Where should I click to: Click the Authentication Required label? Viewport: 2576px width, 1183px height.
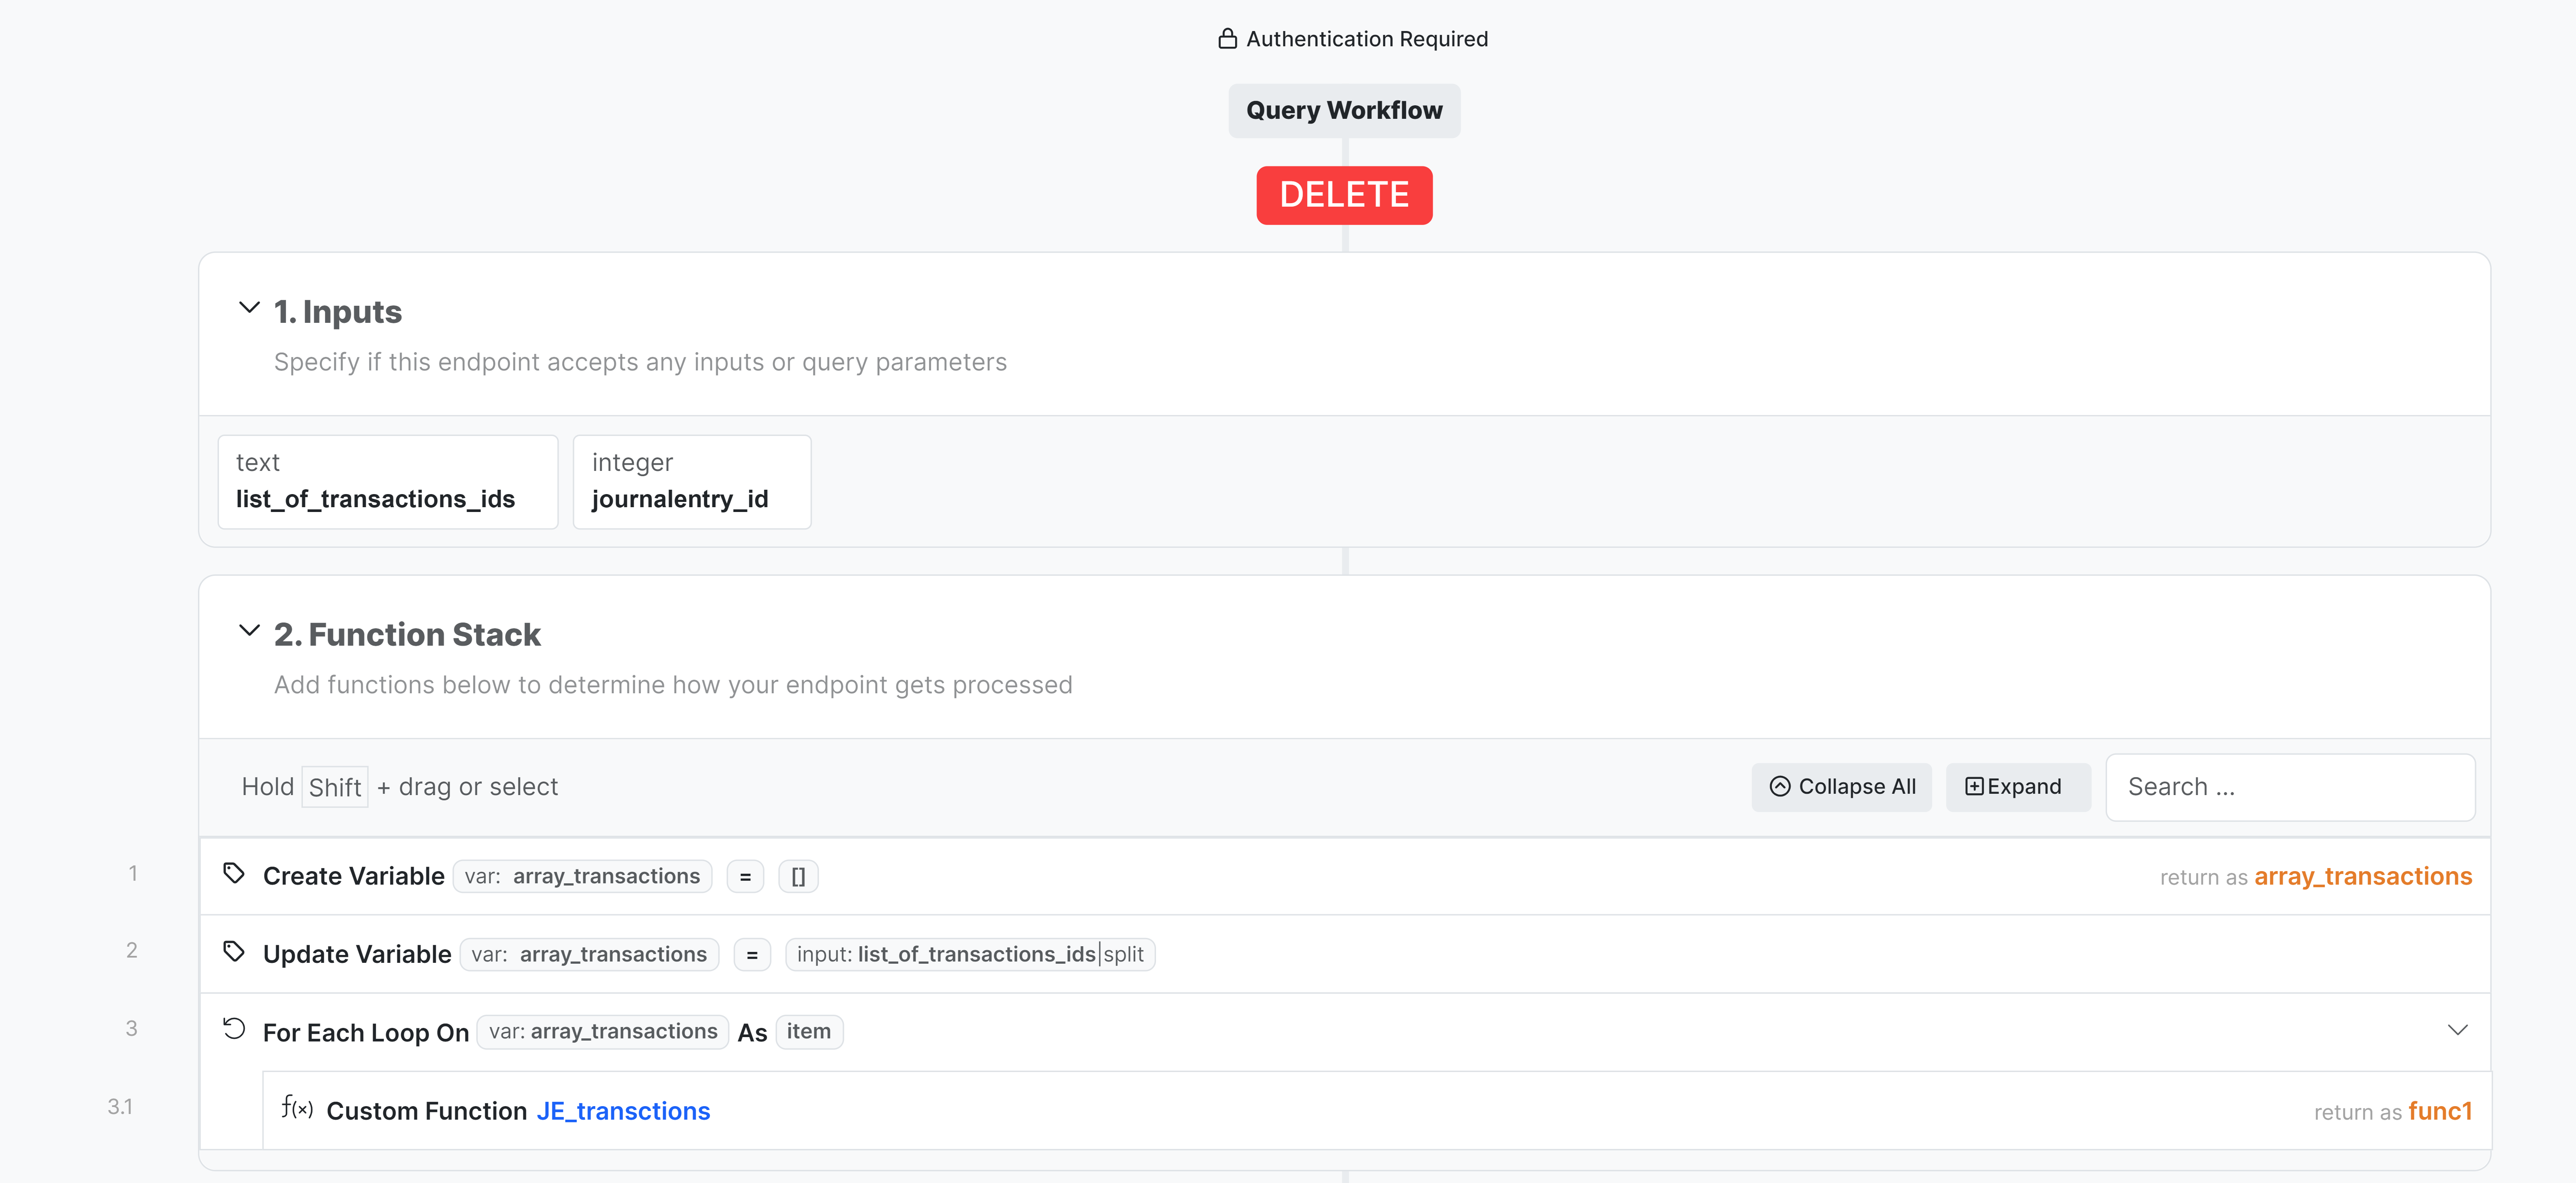pos(1367,39)
